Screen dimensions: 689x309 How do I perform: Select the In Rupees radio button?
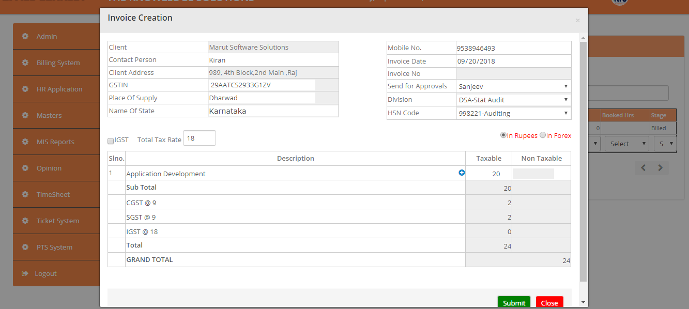[503, 135]
